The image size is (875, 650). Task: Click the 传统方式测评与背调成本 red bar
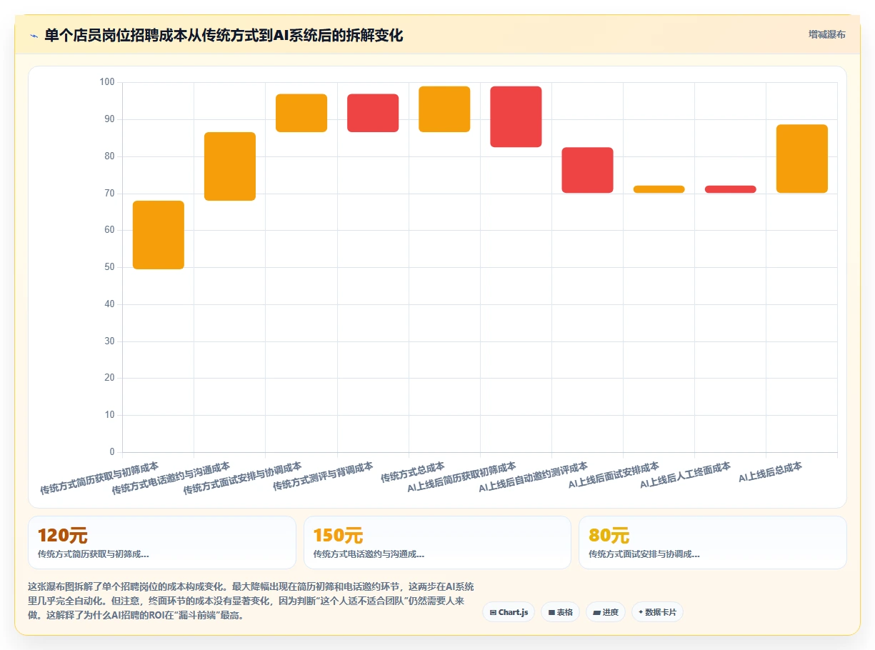[373, 113]
